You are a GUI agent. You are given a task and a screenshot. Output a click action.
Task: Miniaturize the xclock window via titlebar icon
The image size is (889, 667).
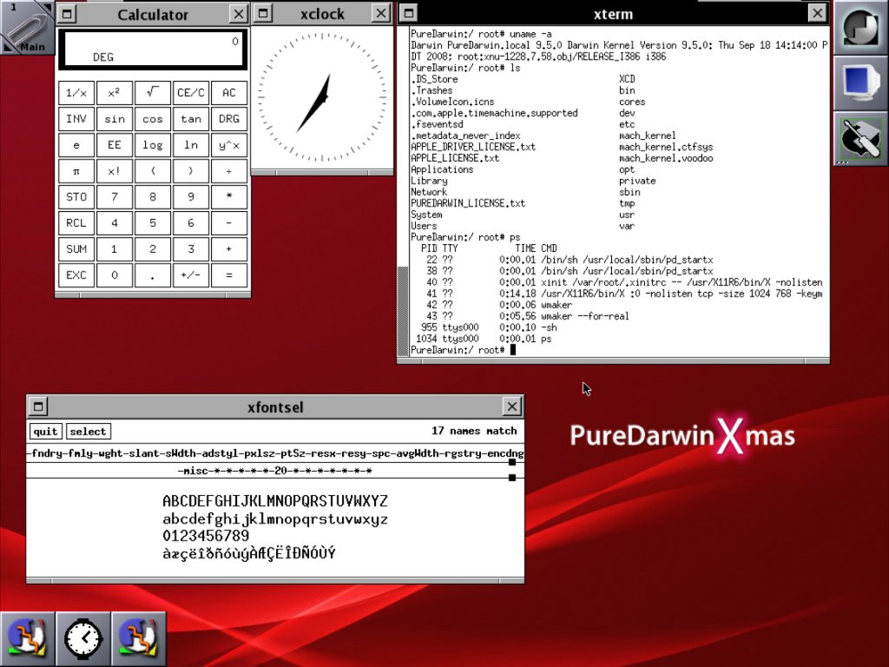[x=263, y=14]
